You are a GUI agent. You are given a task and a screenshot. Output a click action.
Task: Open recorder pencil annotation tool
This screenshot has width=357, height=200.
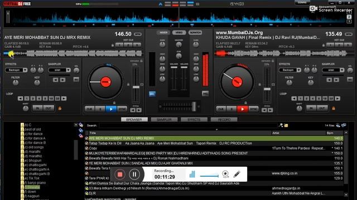tap(237, 174)
